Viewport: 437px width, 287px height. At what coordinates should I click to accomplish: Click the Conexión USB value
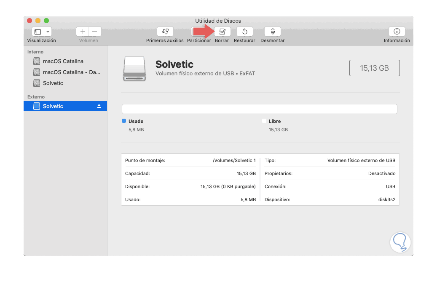(x=391, y=186)
